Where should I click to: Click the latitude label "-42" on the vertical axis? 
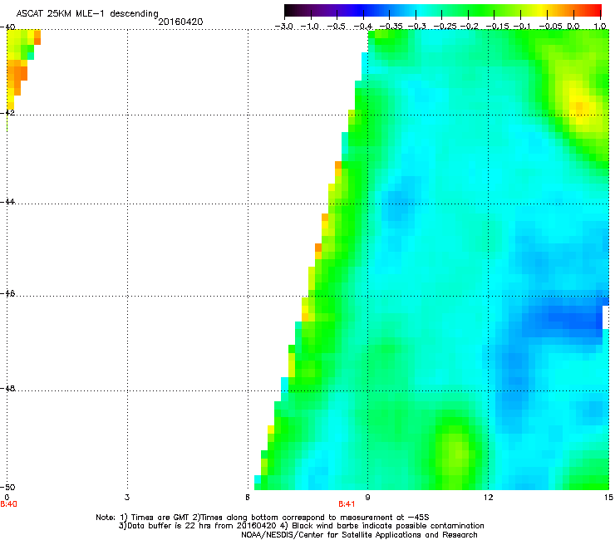[7, 112]
